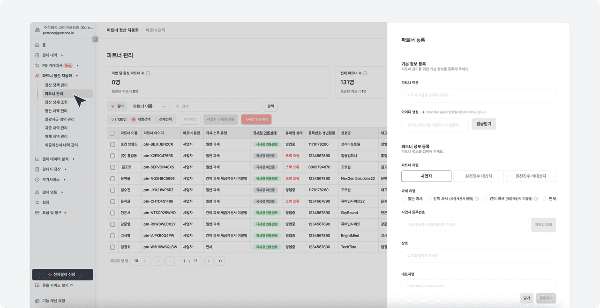Image resolution: width=600 pixels, height=308 pixels.
Task: Open rows per page dropdown showing 10
Action: [140, 261]
